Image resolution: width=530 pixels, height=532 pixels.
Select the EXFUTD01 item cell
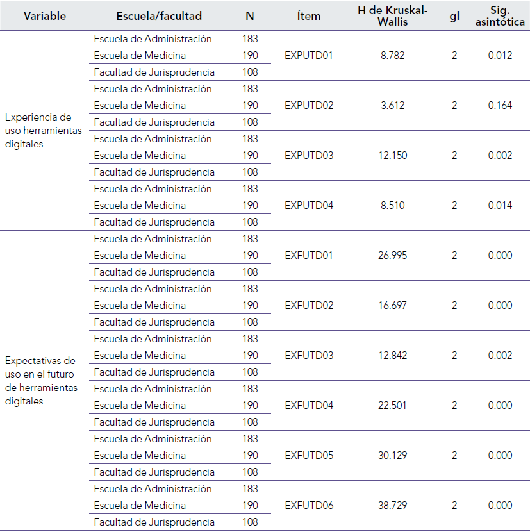pyautogui.click(x=309, y=256)
